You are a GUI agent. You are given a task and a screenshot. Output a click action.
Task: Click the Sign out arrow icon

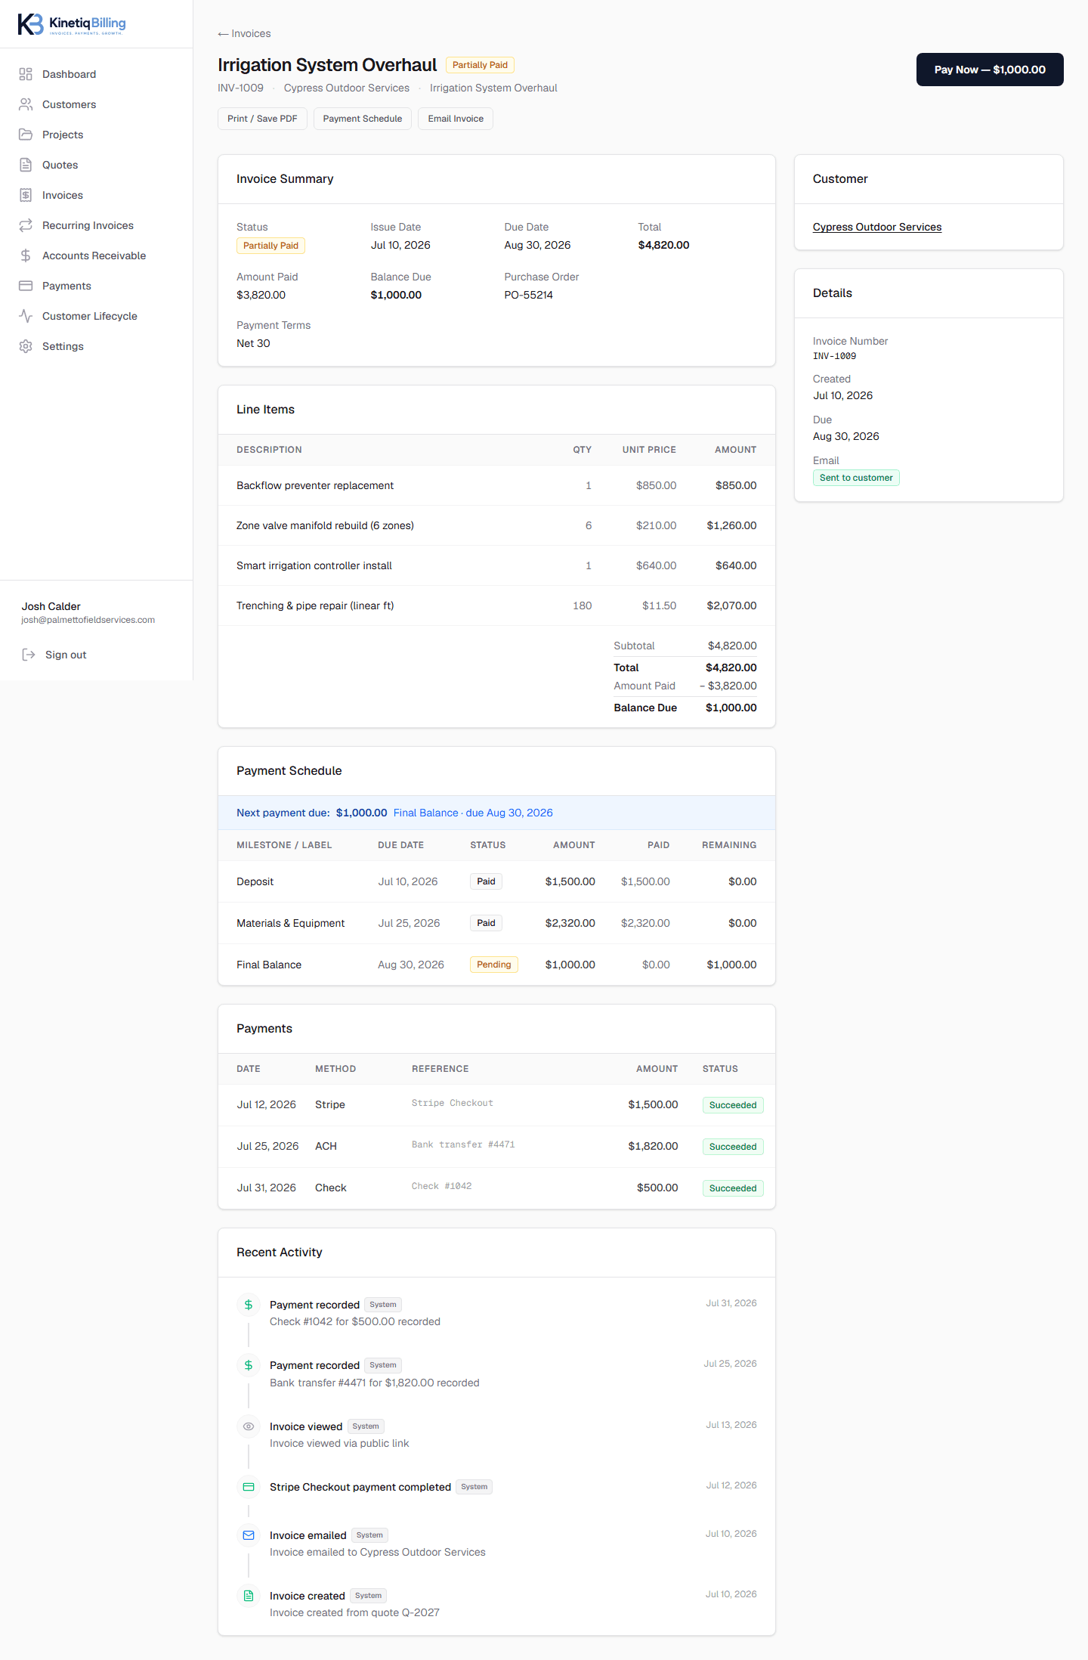tap(29, 655)
